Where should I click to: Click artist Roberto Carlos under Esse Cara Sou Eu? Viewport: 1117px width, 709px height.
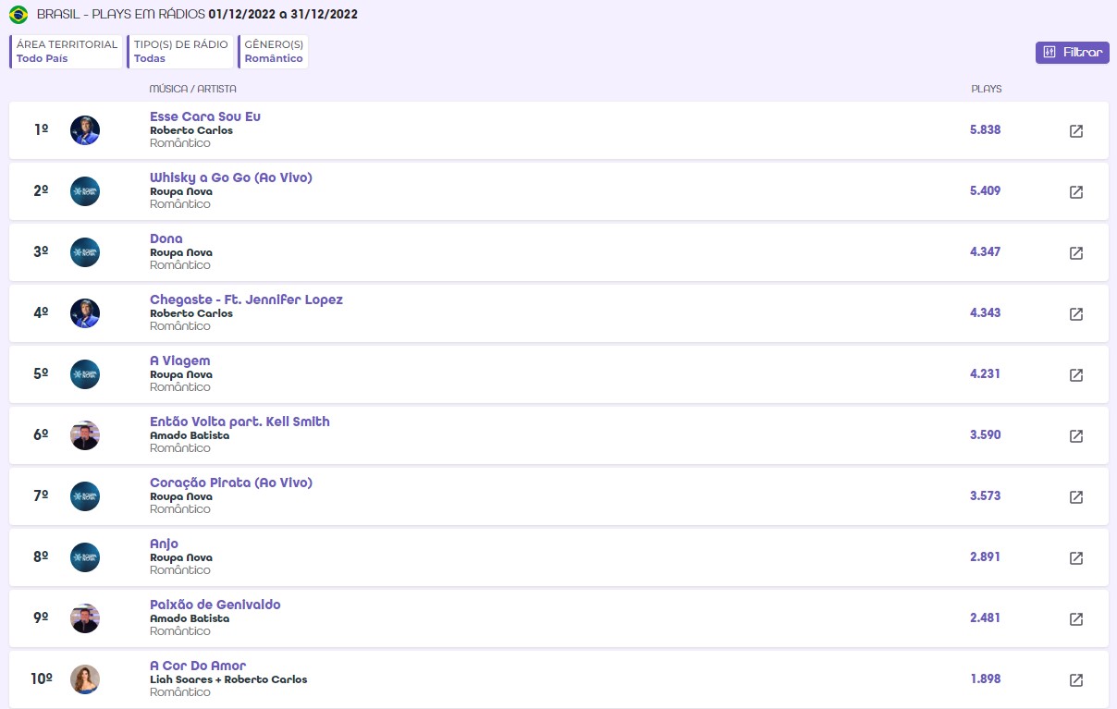tap(191, 130)
